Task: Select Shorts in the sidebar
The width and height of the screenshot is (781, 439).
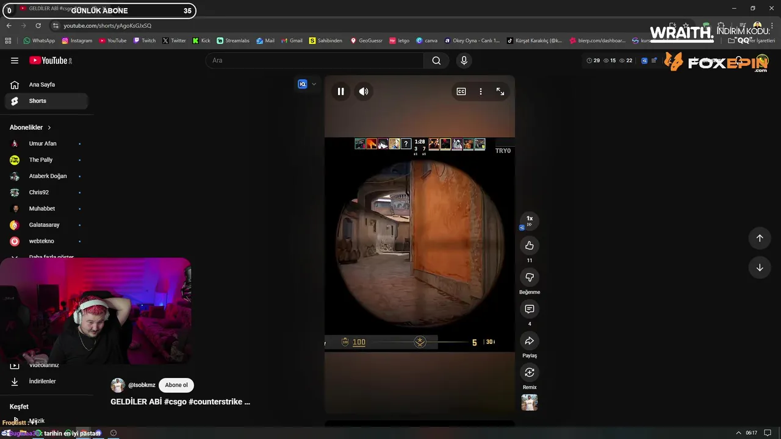Action: 46,101
